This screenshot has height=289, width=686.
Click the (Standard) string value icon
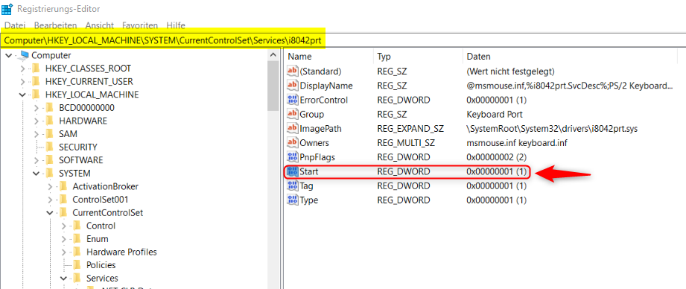click(x=292, y=71)
